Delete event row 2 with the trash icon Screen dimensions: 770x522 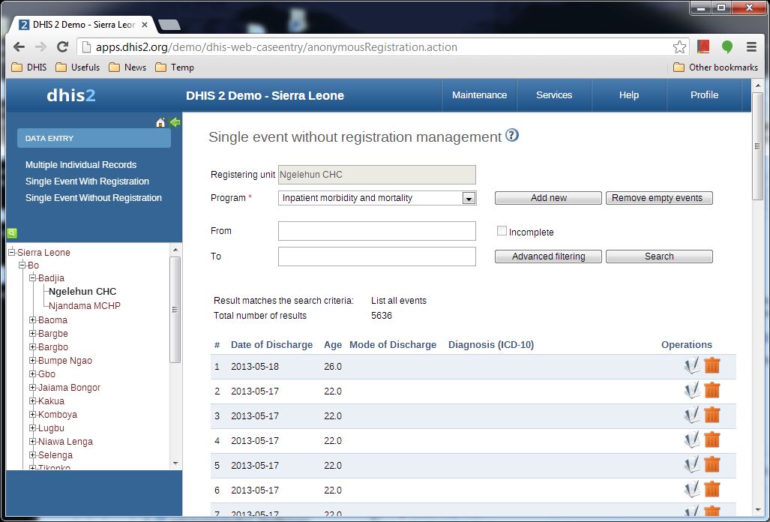712,391
